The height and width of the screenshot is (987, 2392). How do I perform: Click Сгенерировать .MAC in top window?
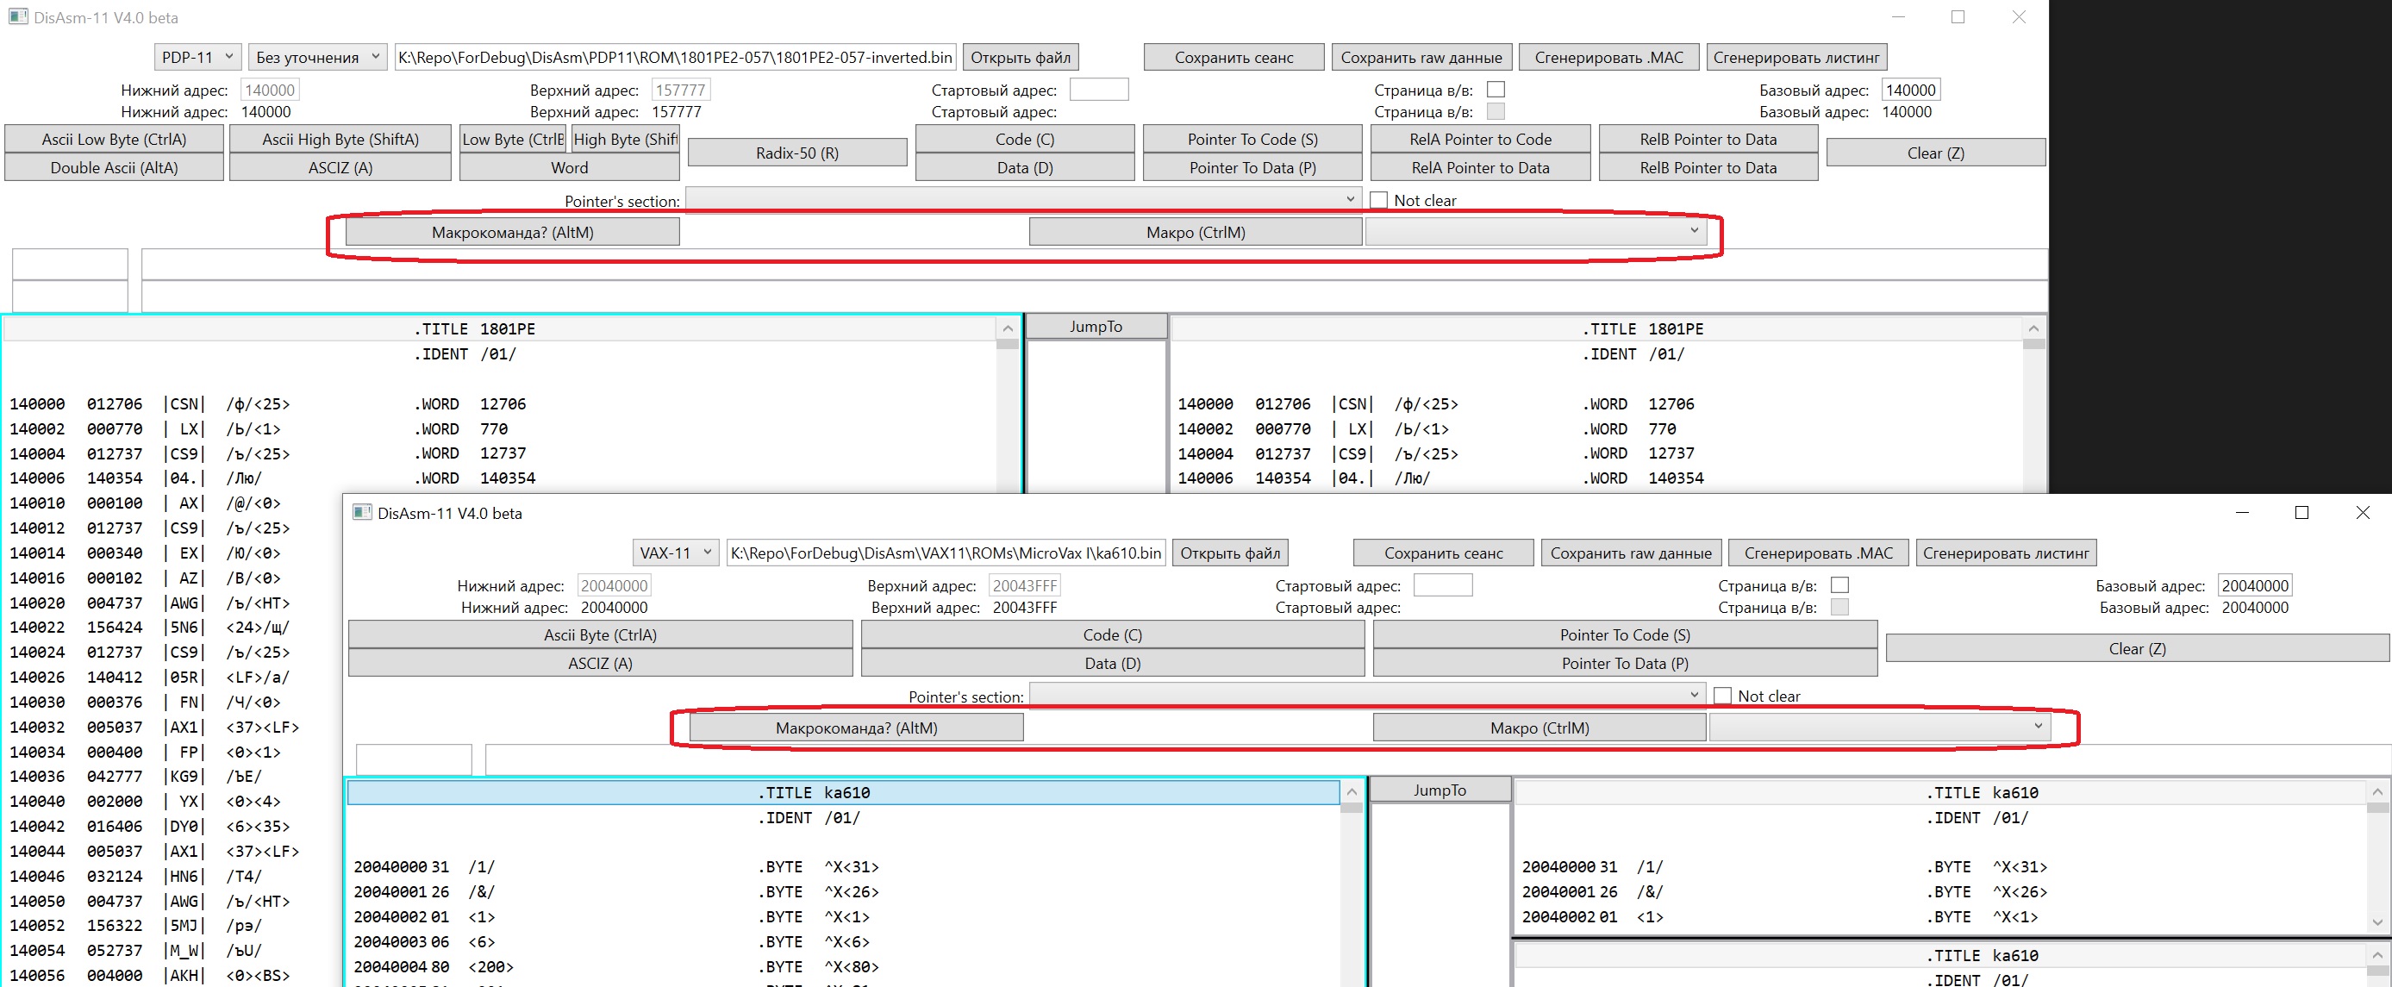[x=1608, y=58]
